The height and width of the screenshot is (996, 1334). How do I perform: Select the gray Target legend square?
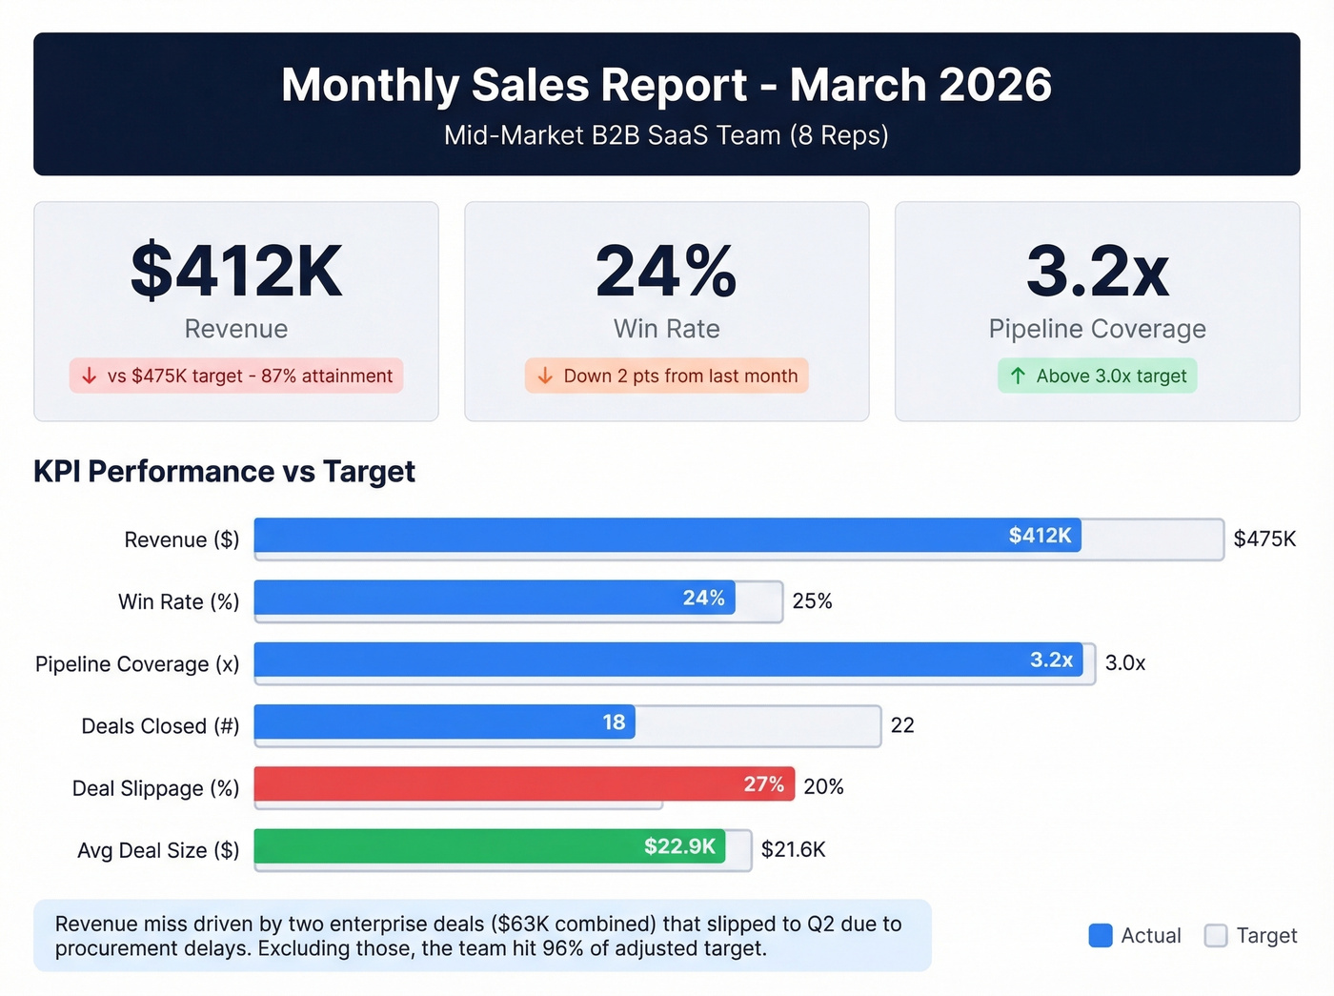(x=1215, y=935)
